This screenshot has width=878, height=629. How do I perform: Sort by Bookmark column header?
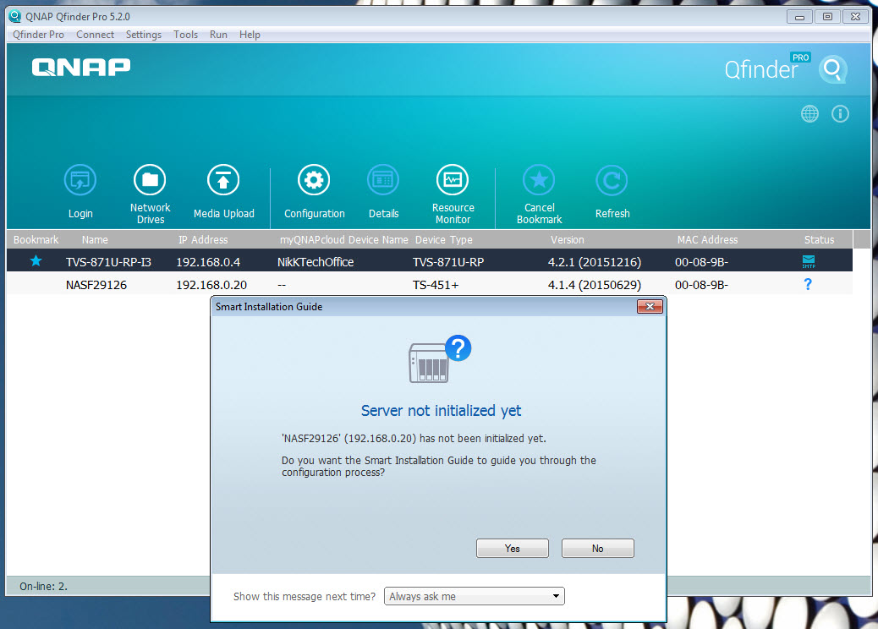36,239
